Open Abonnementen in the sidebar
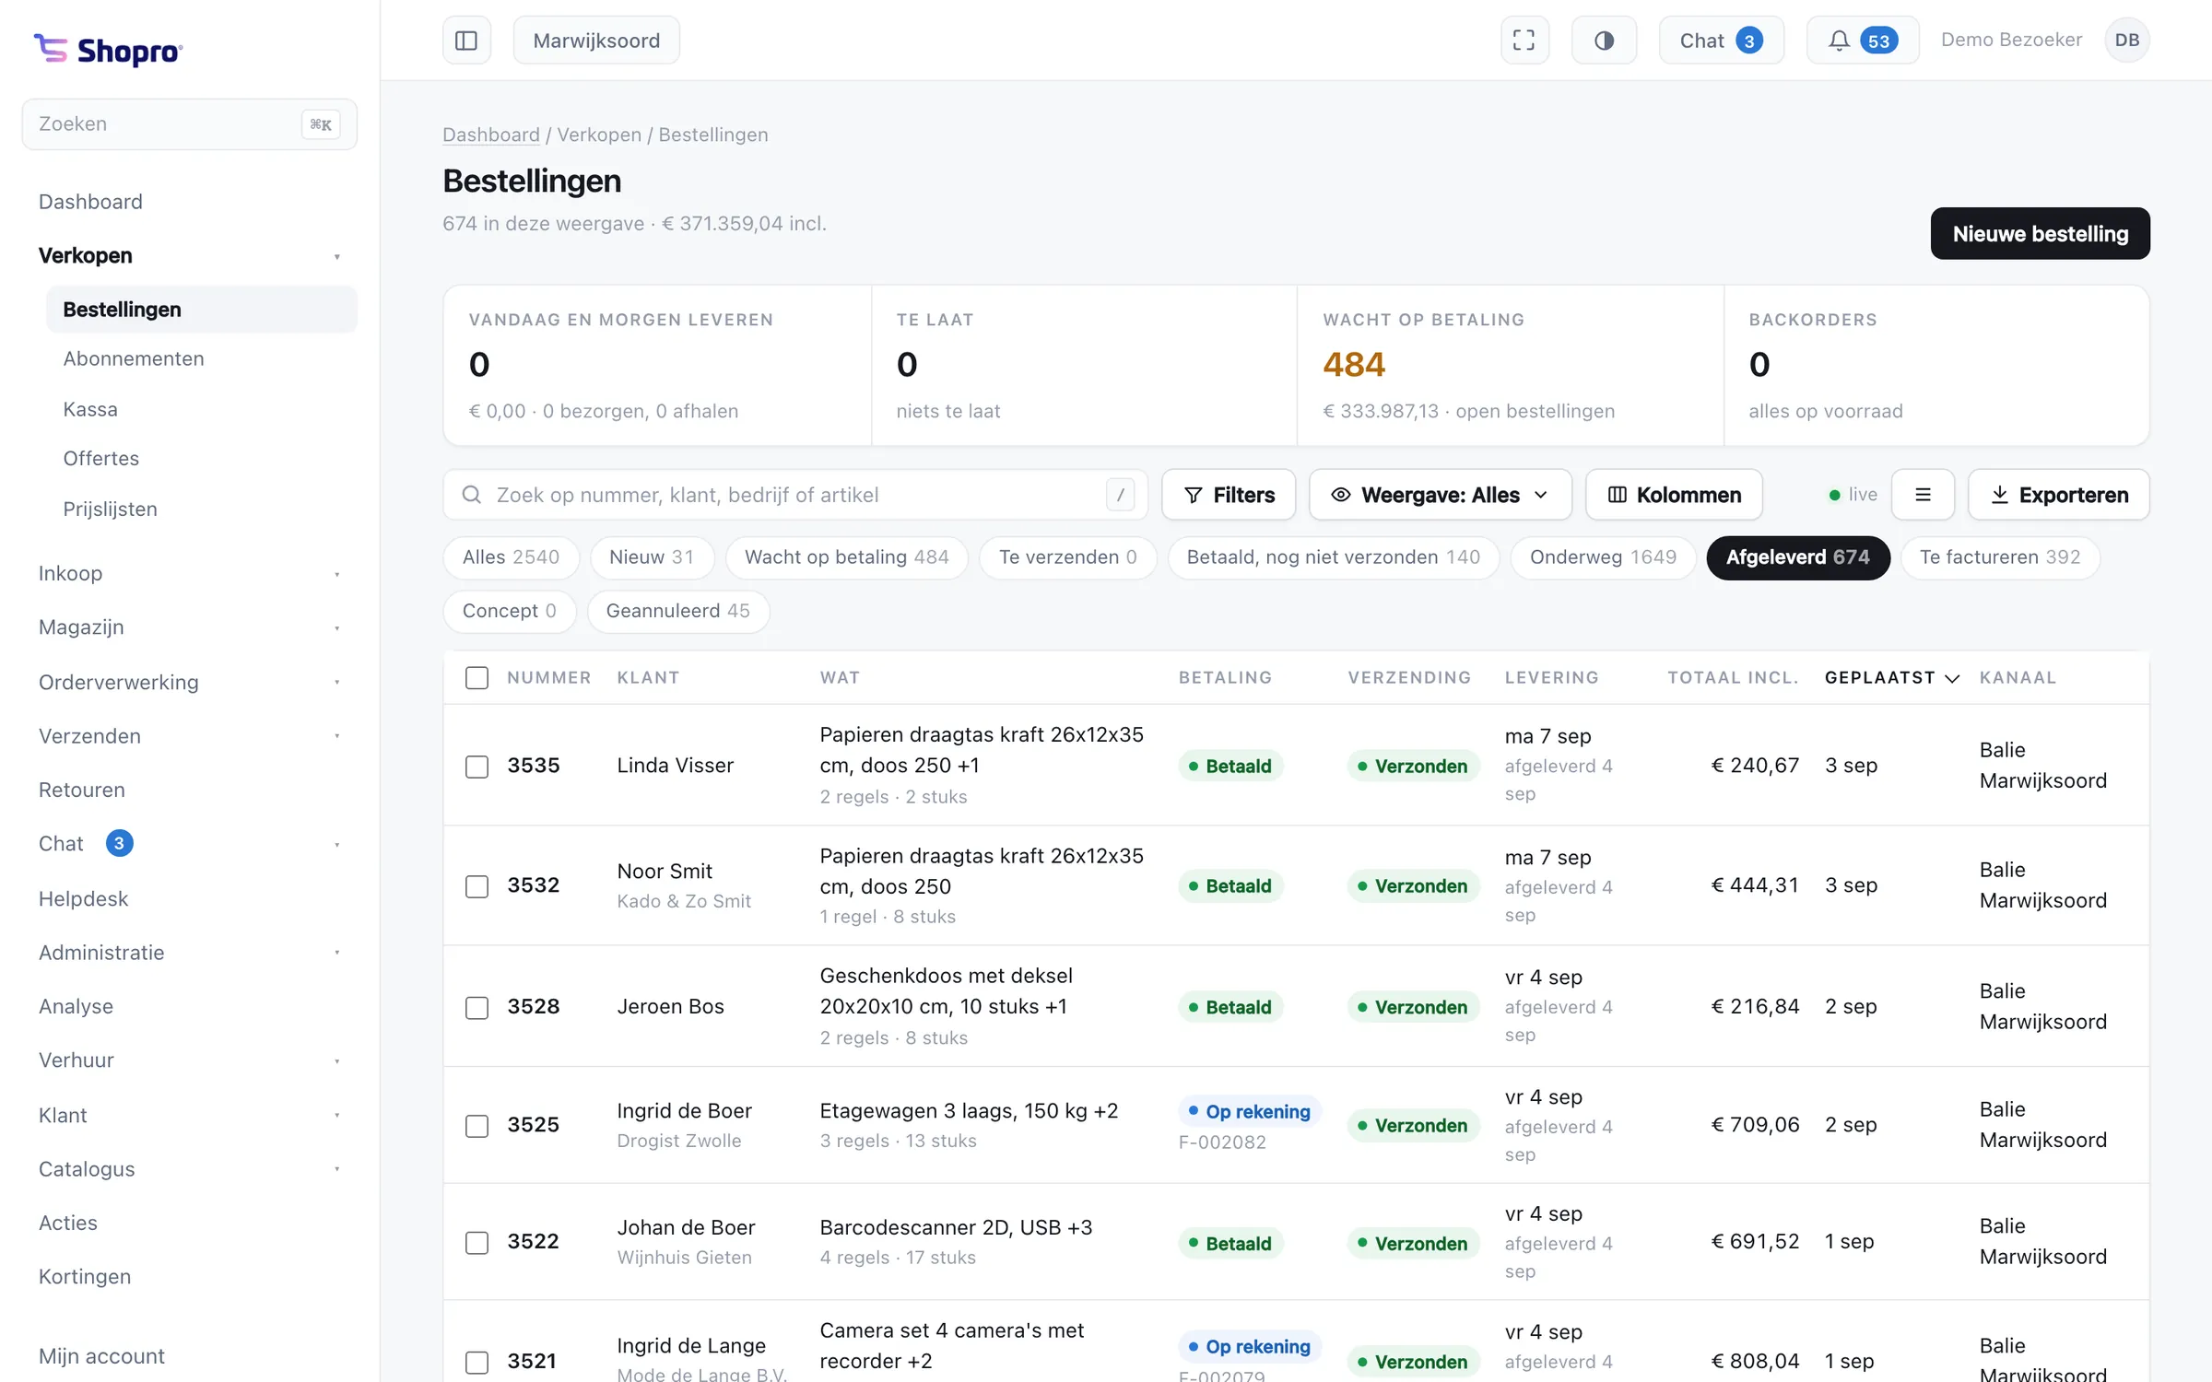 tap(201, 358)
